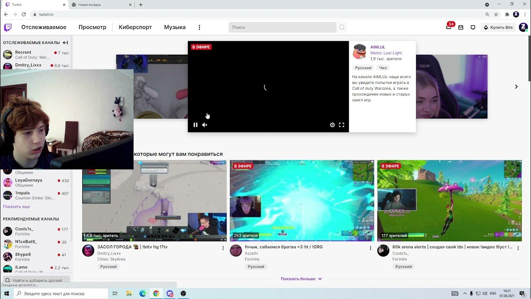The image size is (531, 299).
Task: Open Просмотр tab
Action: [x=93, y=27]
